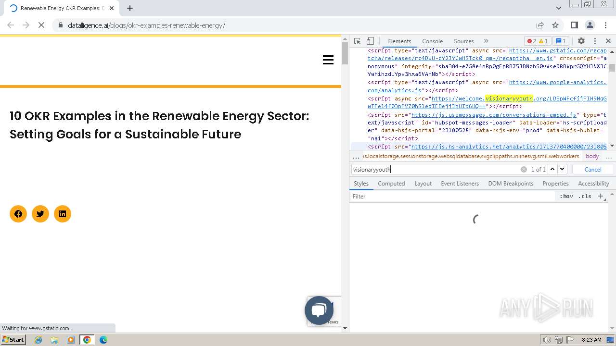Close the Renewable Energy OKR tab
The height and width of the screenshot is (346, 616).
coord(112,8)
